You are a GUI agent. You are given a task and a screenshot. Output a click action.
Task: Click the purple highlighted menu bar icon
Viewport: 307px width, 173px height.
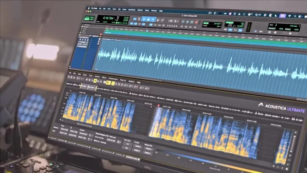point(282,16)
